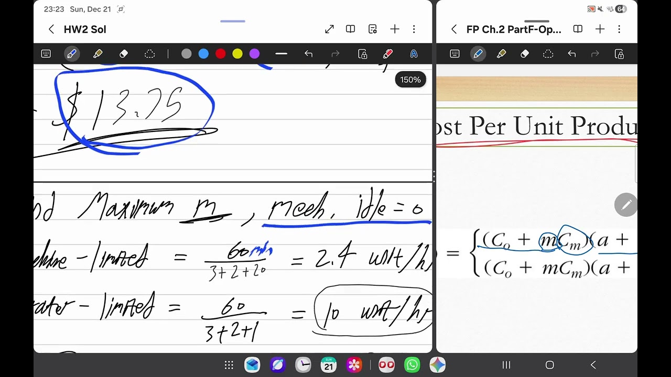Go back from the FP Ch.2 note

454,29
